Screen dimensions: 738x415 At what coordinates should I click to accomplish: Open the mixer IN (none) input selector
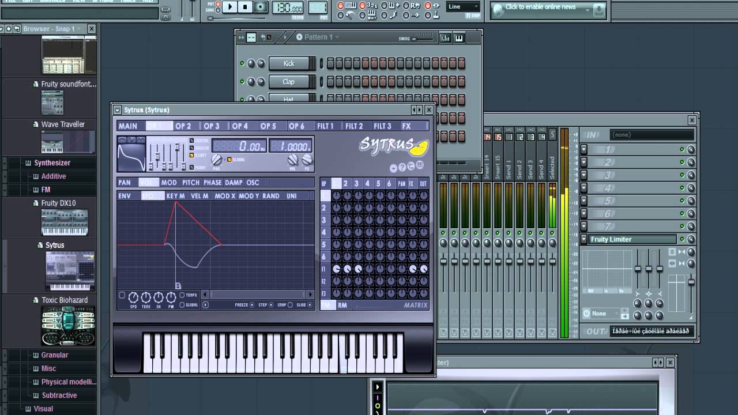coord(652,135)
